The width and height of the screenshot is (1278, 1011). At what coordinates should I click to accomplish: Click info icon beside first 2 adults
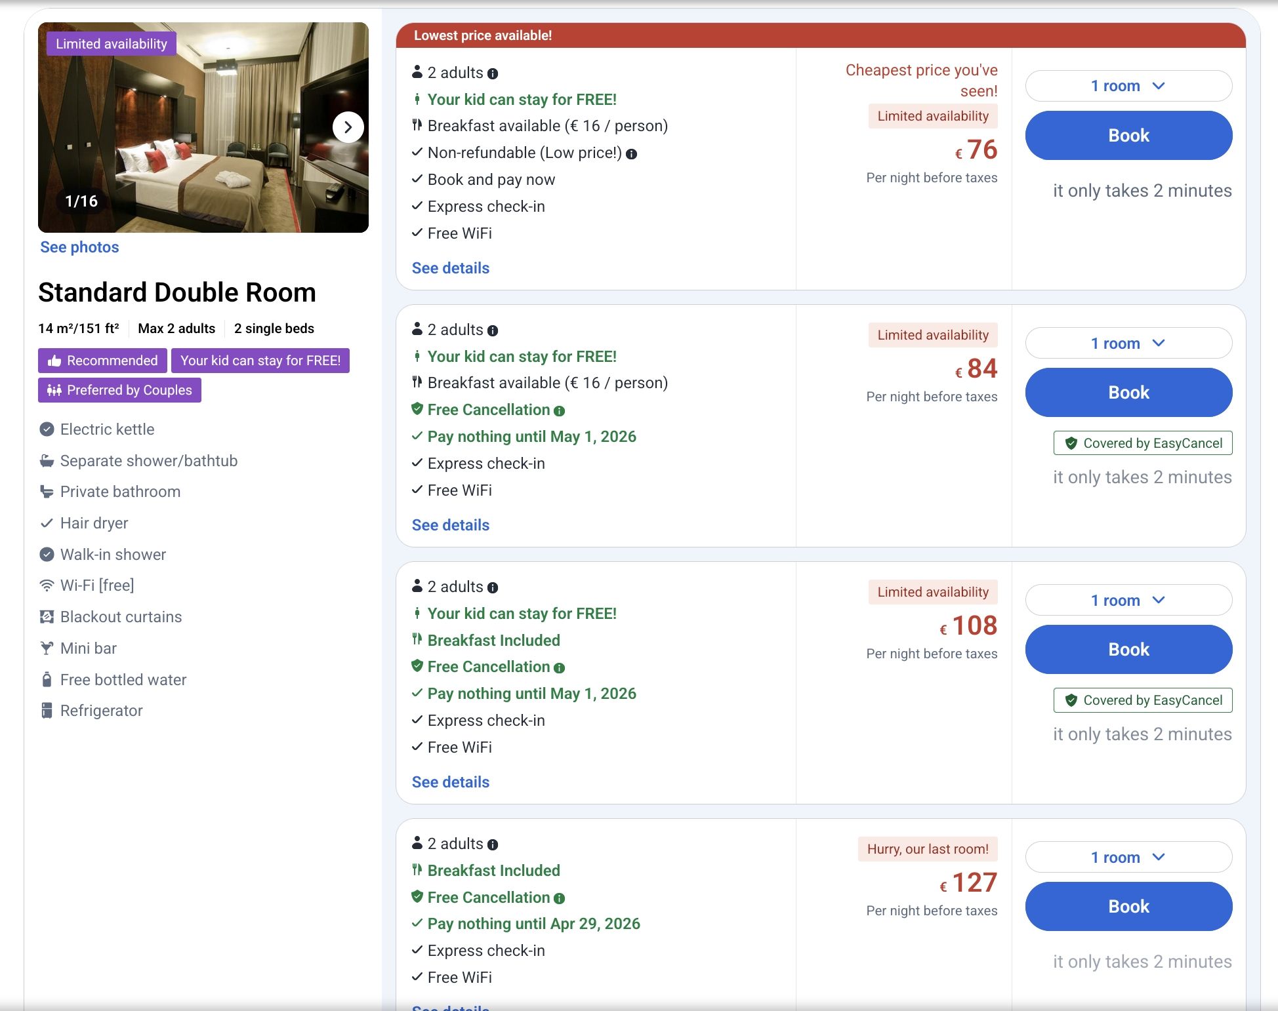(x=493, y=74)
